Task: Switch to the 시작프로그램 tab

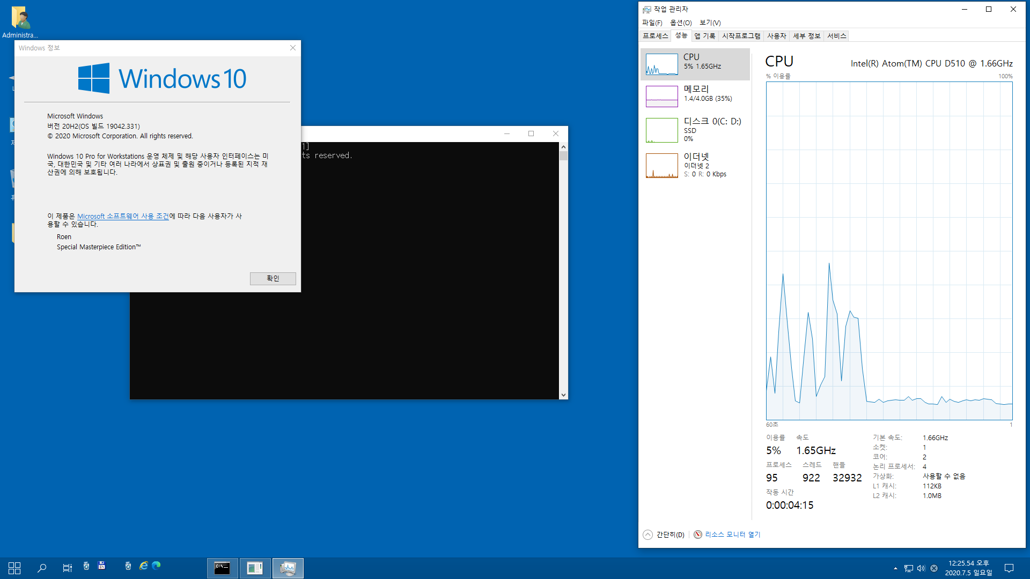Action: tap(741, 36)
